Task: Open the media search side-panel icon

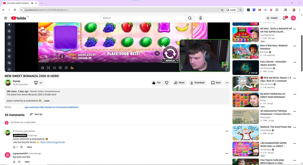Action: tap(285, 10)
